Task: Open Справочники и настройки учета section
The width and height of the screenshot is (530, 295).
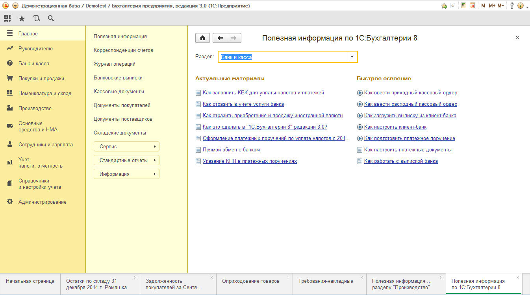Action: pyautogui.click(x=43, y=184)
